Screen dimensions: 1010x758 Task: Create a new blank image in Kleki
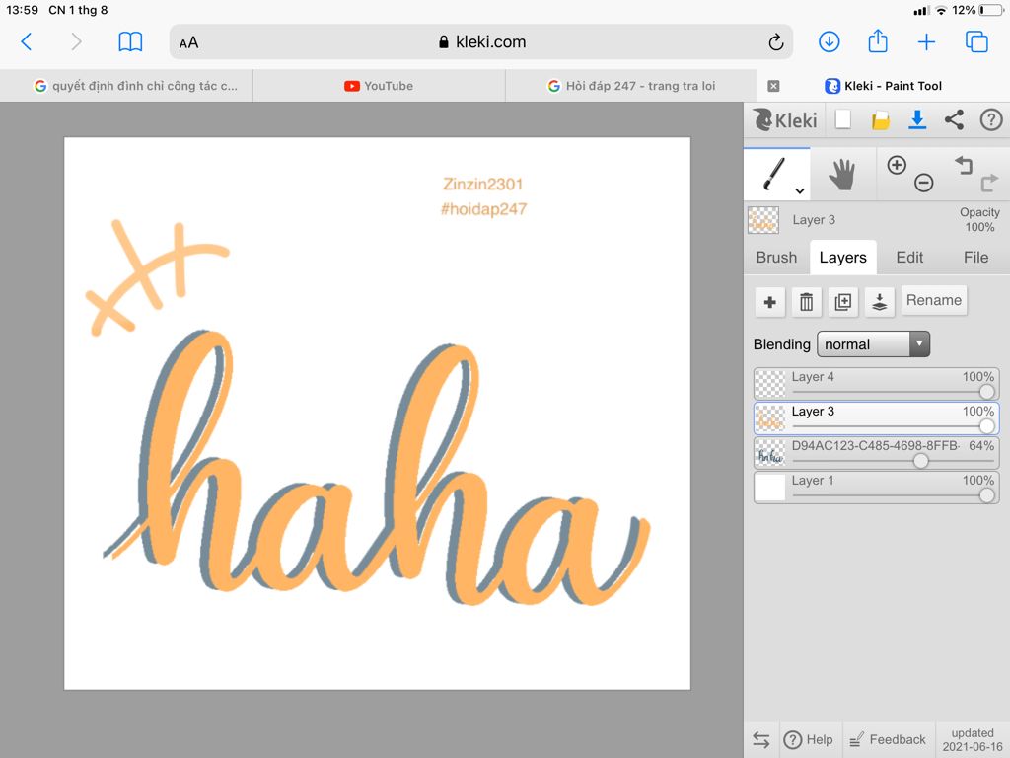[x=842, y=119]
